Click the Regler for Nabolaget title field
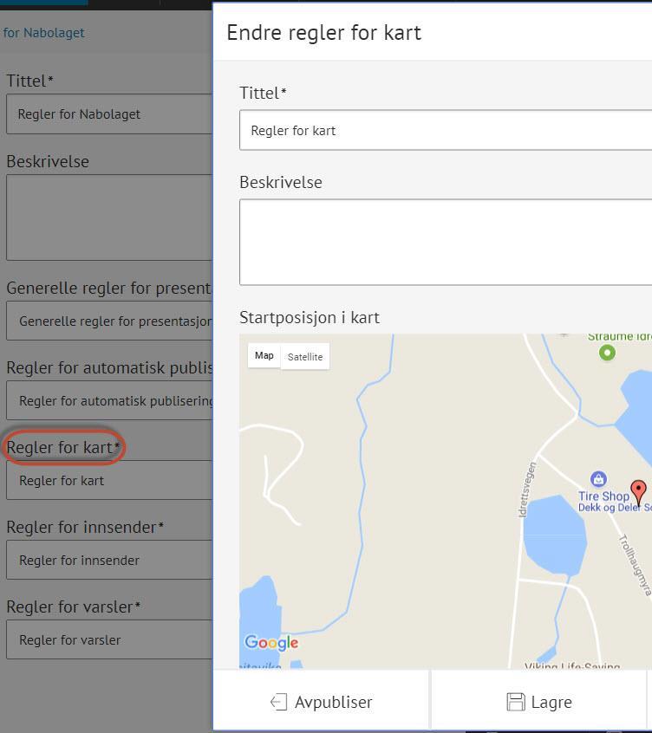The image size is (652, 733). pos(108,114)
